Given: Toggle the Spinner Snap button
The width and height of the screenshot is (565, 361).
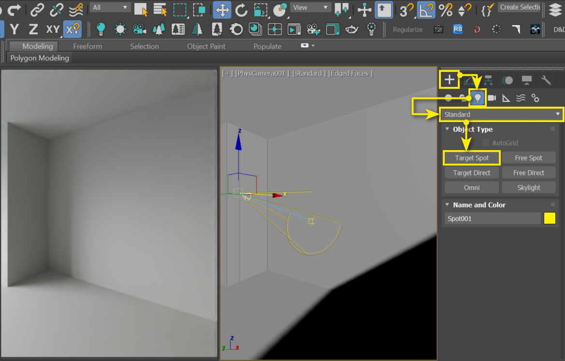Looking at the screenshot, I should 465,10.
